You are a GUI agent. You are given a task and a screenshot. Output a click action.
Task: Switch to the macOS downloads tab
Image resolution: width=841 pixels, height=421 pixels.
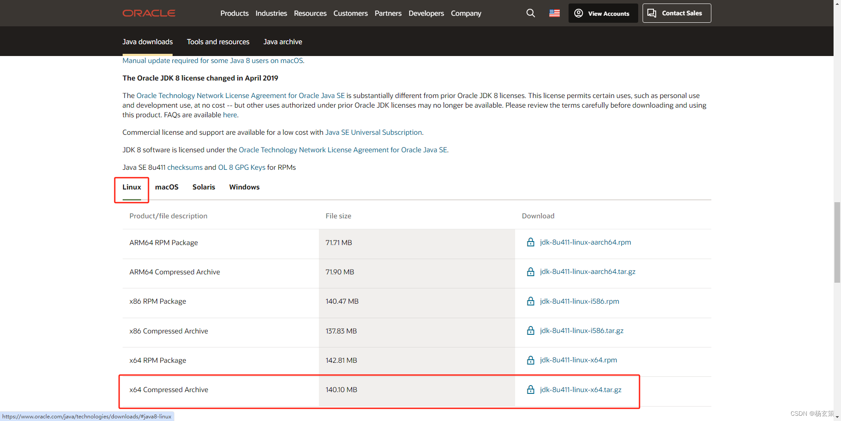[166, 187]
